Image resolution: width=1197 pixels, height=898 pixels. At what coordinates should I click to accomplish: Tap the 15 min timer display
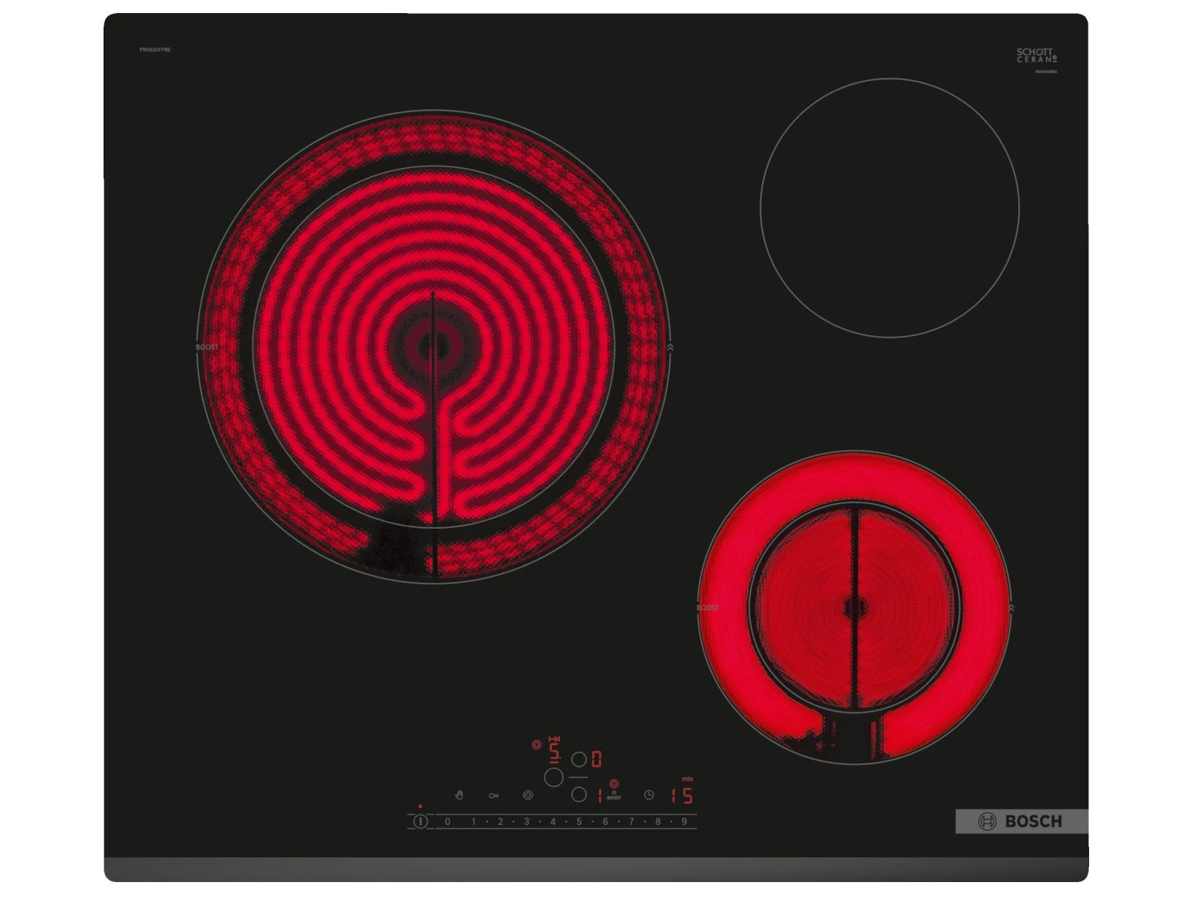pos(681,796)
